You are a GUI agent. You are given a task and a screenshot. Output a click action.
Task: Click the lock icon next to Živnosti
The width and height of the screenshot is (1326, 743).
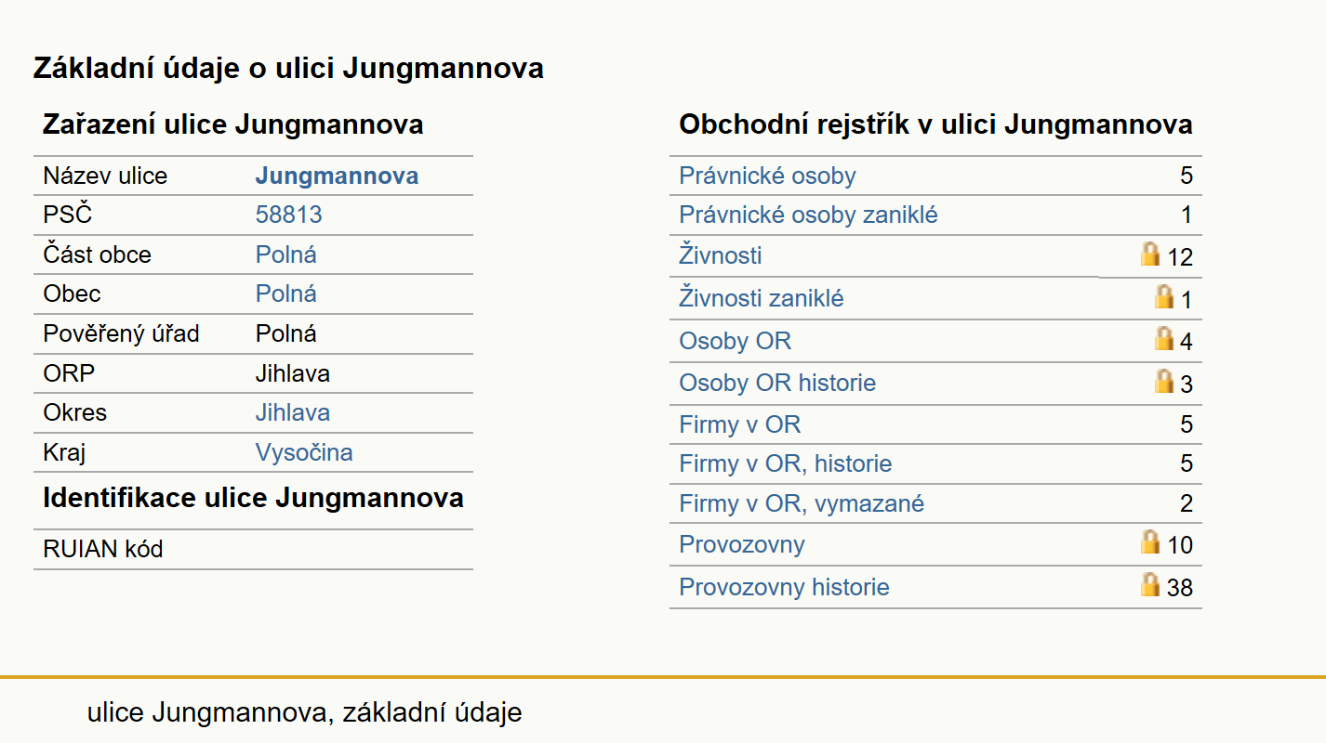(1150, 254)
